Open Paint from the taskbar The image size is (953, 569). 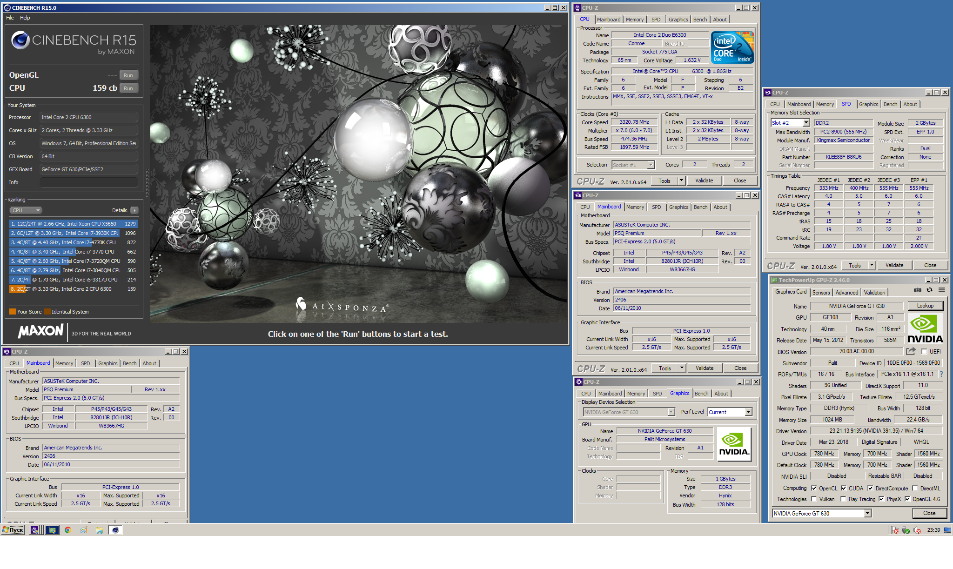coord(83,530)
